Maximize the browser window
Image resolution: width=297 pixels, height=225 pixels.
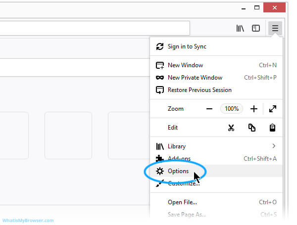point(257,7)
